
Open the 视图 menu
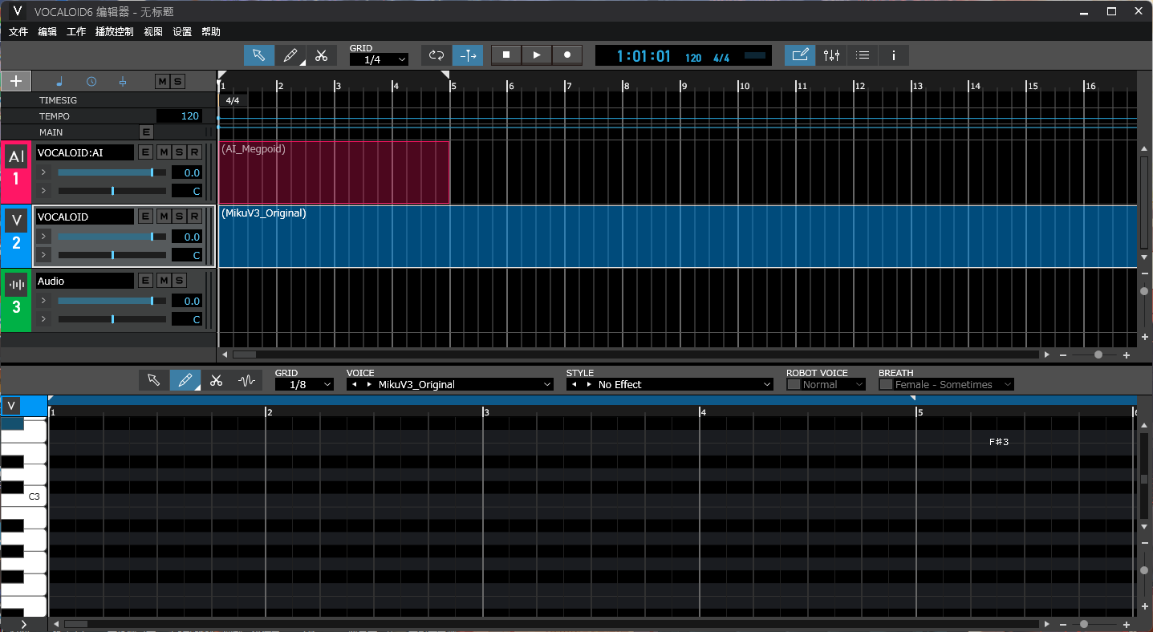click(153, 32)
